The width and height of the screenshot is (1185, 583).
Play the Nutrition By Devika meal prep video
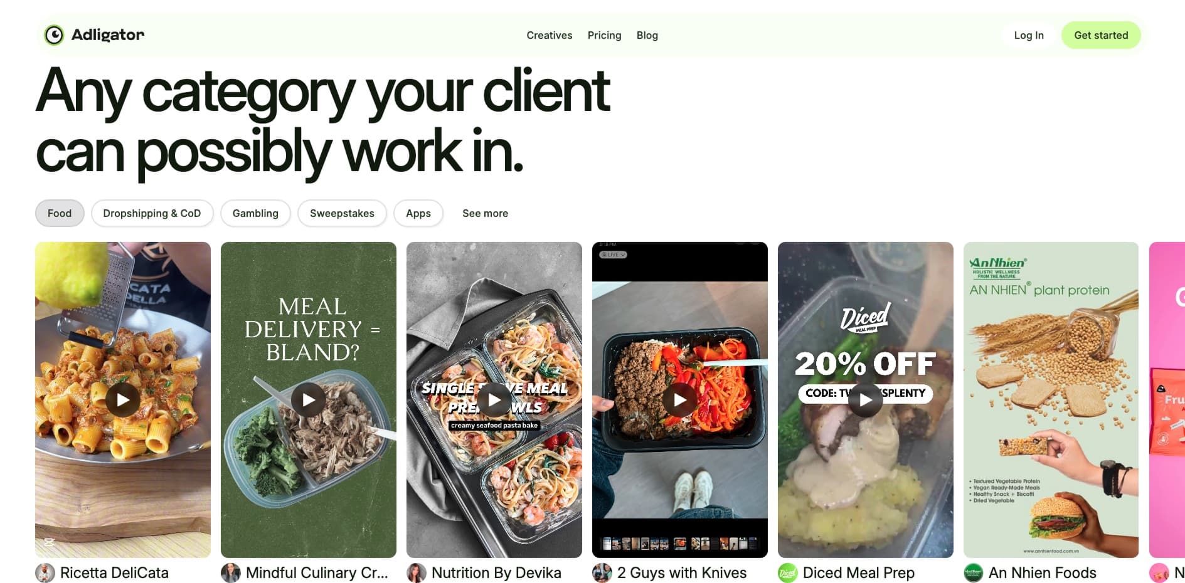494,399
